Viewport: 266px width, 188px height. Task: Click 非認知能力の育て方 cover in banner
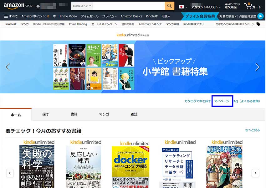point(110,79)
